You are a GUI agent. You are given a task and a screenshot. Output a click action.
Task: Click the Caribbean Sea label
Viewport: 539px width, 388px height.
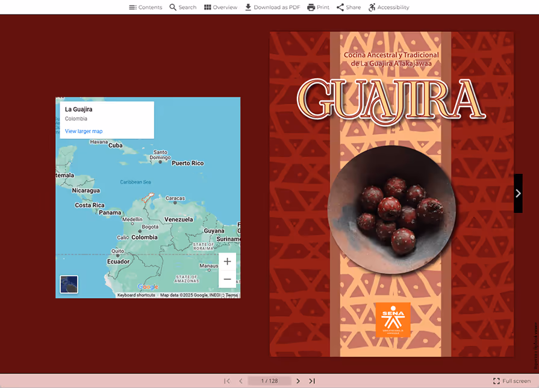136,182
